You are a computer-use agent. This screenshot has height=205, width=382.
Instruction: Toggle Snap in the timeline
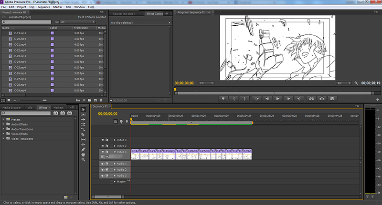pos(116,122)
